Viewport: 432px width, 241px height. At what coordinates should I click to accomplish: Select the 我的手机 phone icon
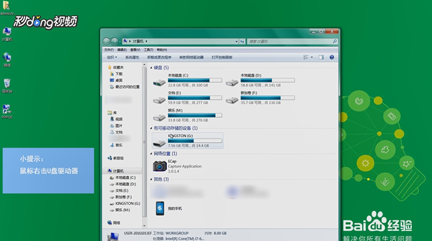click(x=160, y=208)
